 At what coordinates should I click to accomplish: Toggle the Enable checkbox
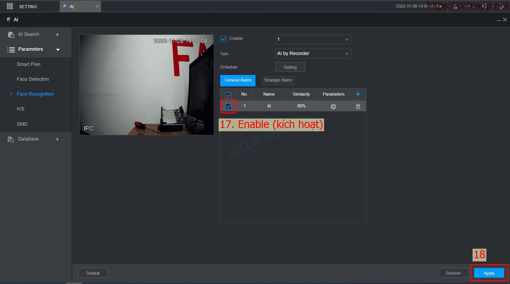pos(223,39)
